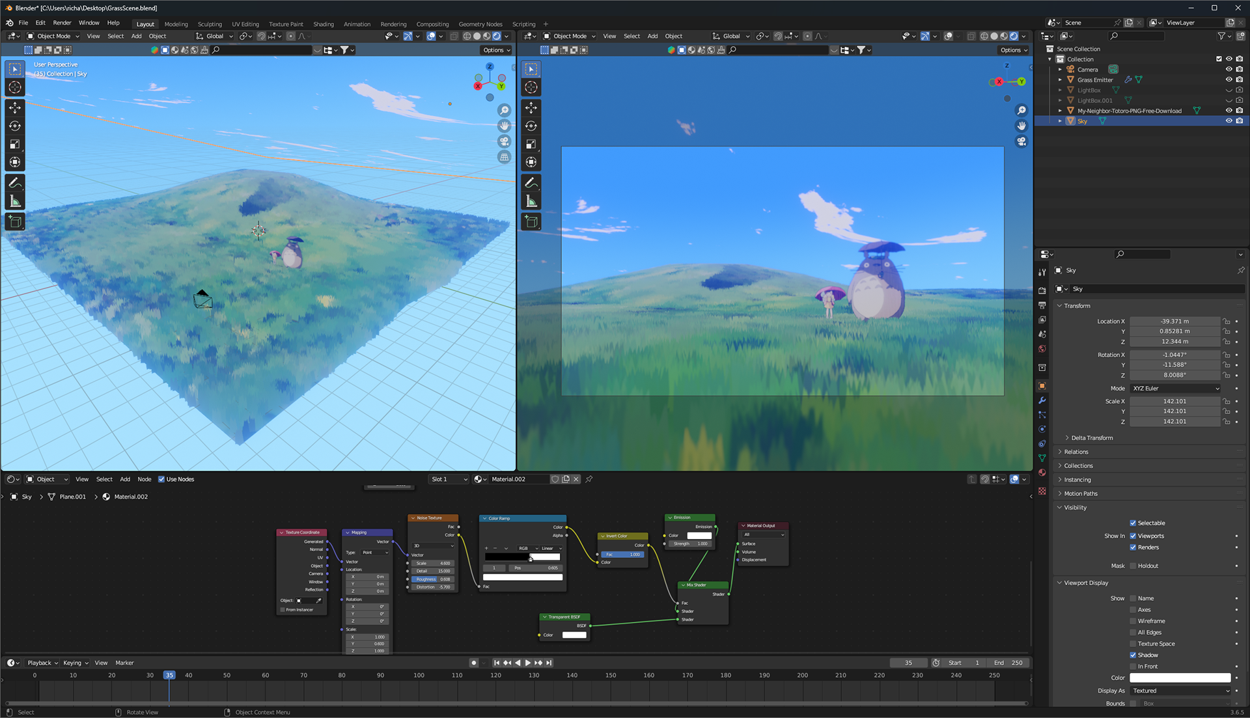Select the Scale tool in left viewport
Image resolution: width=1250 pixels, height=718 pixels.
click(x=15, y=144)
